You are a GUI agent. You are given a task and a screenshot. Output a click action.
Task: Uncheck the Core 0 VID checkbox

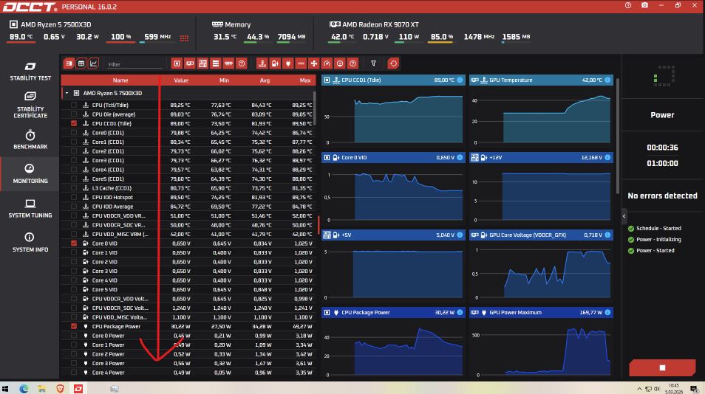click(74, 243)
